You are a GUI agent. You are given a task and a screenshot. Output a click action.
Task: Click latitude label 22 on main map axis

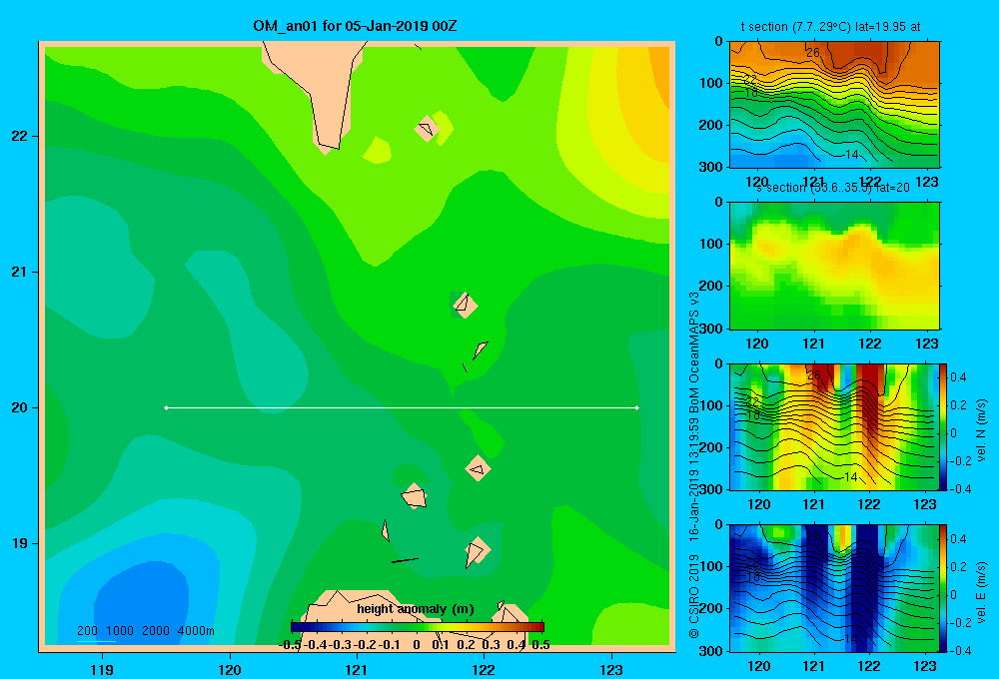click(19, 137)
